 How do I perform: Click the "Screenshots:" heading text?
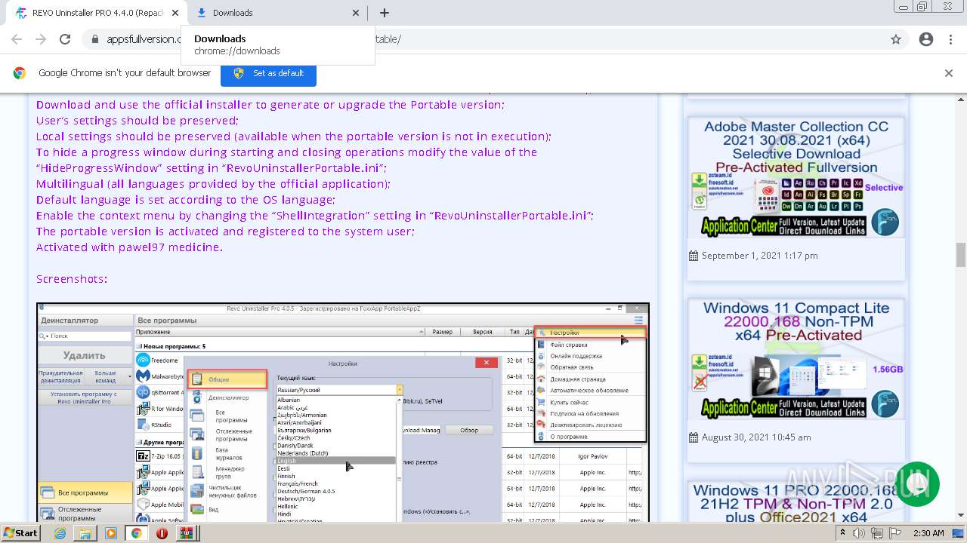pos(72,279)
